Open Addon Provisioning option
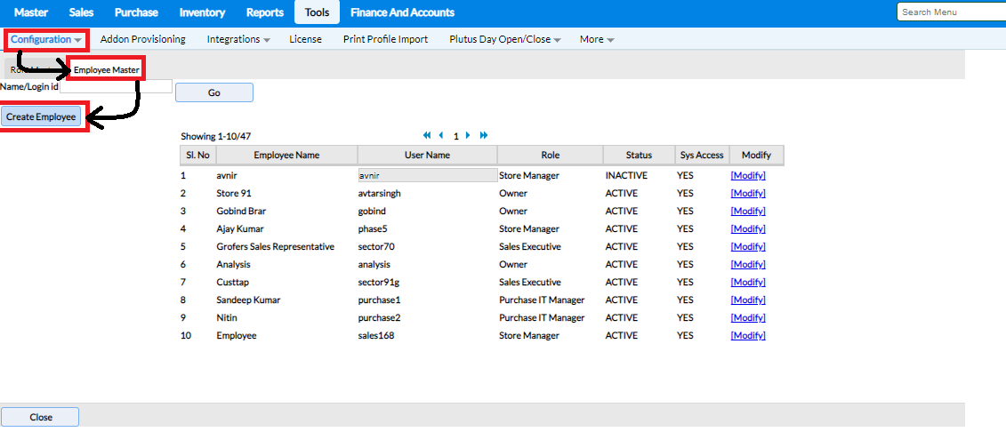 pyautogui.click(x=142, y=39)
